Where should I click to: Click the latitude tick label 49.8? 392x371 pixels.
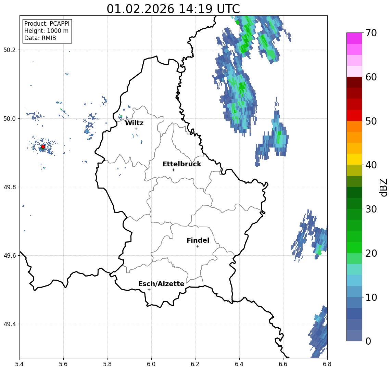click(x=10, y=187)
